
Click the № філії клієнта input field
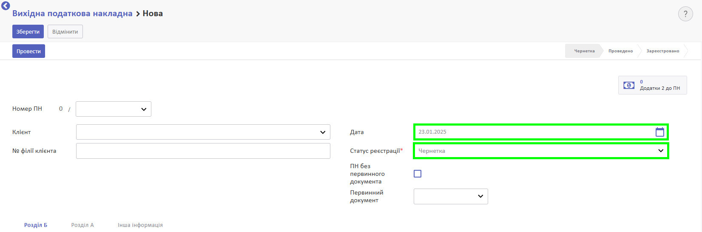(x=203, y=151)
